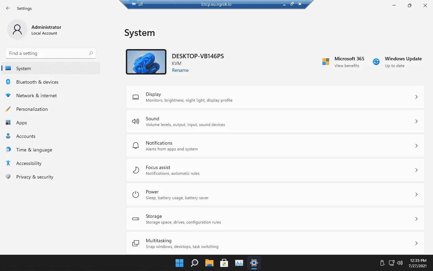
Task: Open the Multitasking settings row
Action: [x=275, y=243]
